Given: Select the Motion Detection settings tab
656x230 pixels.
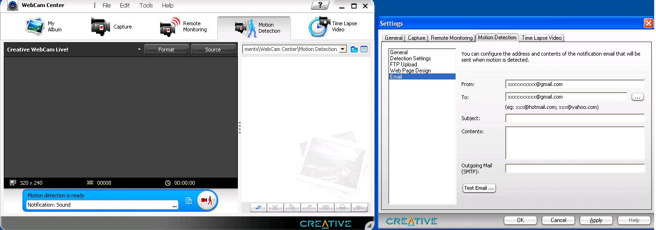Looking at the screenshot, I should [497, 37].
